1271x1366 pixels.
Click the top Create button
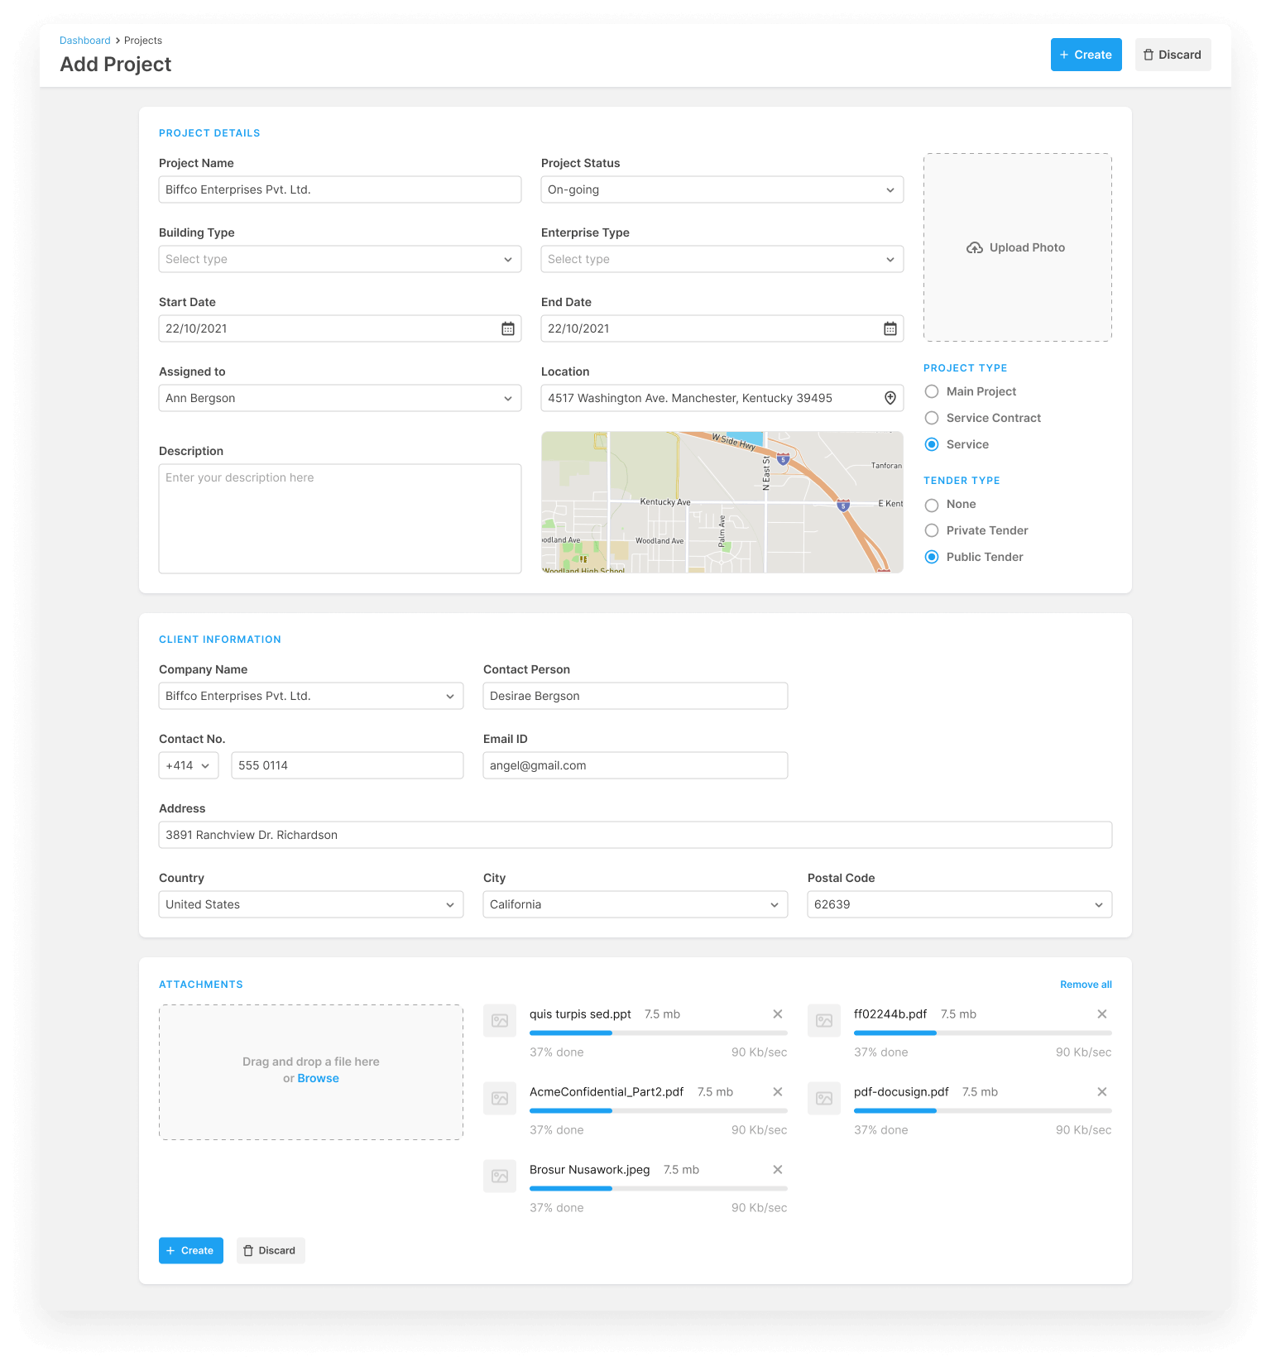[x=1086, y=55]
